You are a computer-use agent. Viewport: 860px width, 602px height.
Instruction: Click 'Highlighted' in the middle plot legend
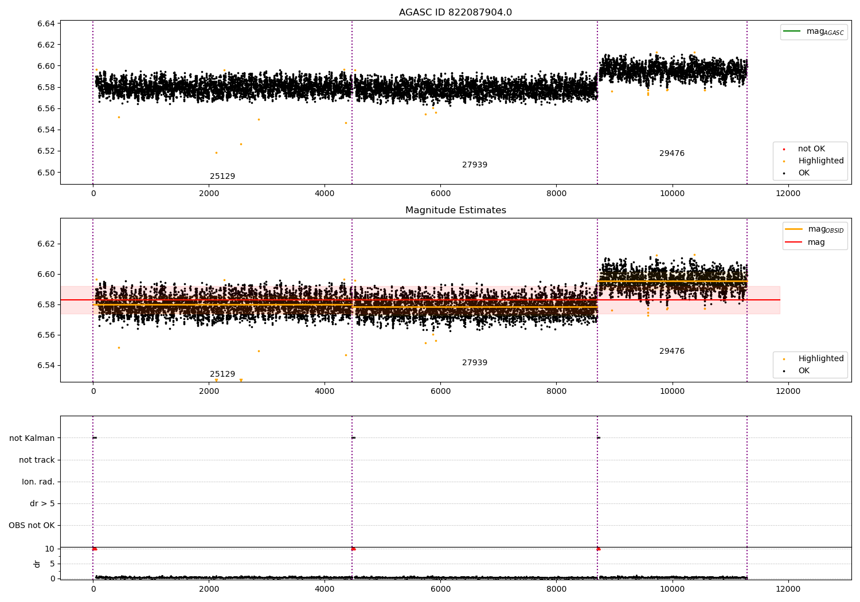point(813,359)
